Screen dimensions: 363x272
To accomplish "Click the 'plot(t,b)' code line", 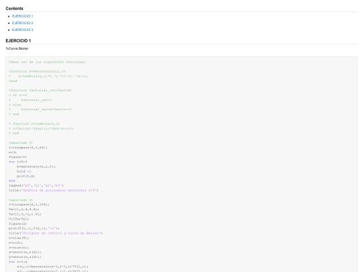I will tap(26, 176).
